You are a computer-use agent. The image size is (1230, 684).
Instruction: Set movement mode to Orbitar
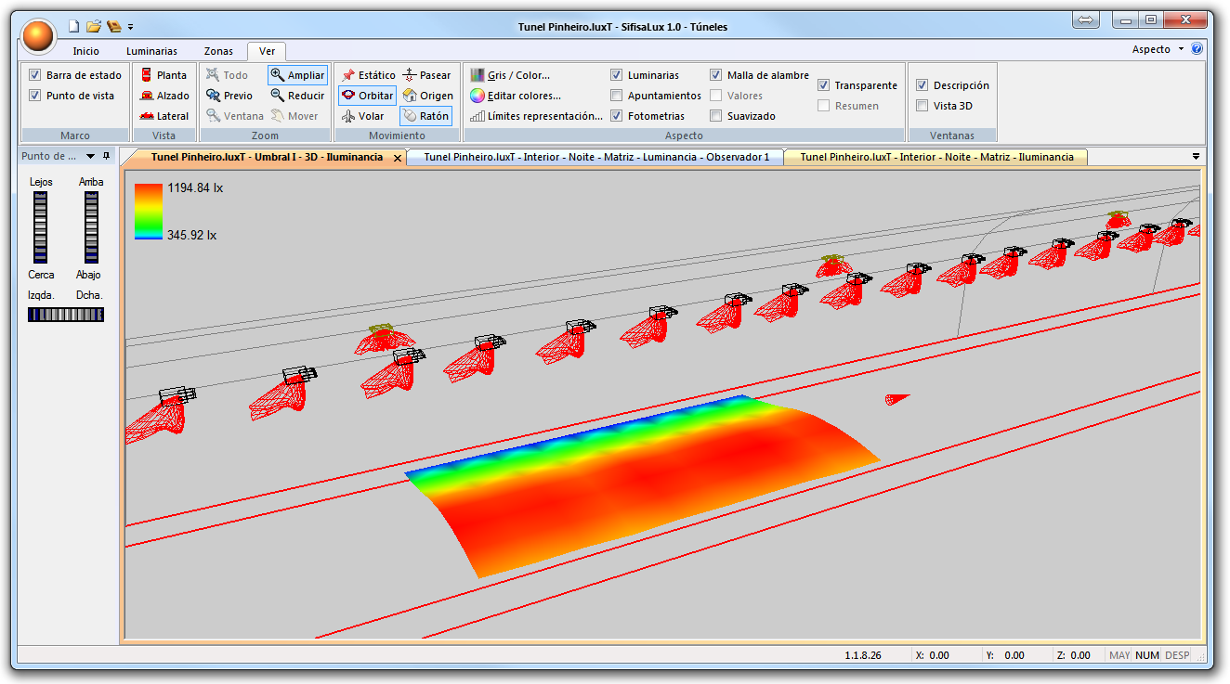coord(367,96)
